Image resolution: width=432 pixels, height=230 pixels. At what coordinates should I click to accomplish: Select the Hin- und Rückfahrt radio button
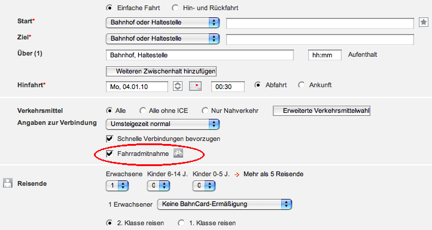(x=175, y=8)
